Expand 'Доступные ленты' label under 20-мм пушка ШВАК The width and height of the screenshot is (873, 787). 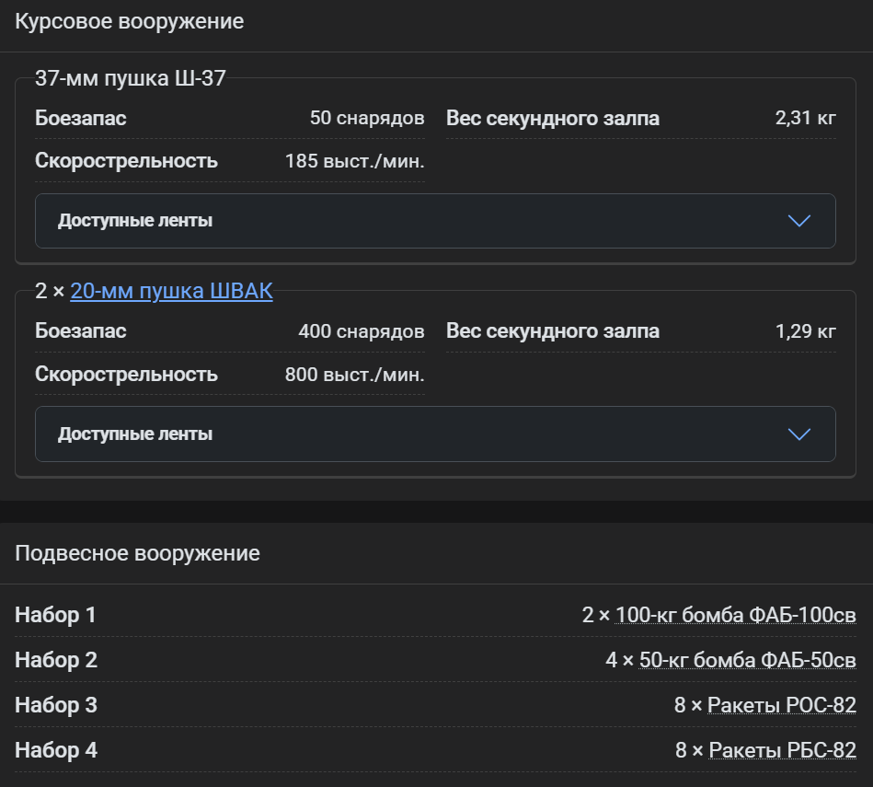pos(135,434)
